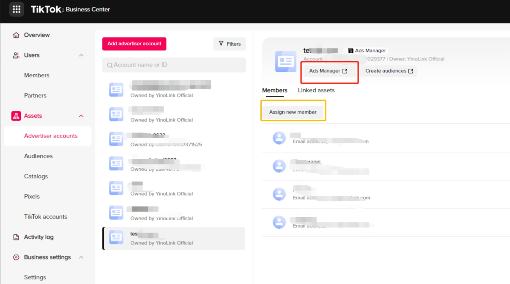The width and height of the screenshot is (510, 284).
Task: Open Partners in the sidebar
Action: click(35, 96)
